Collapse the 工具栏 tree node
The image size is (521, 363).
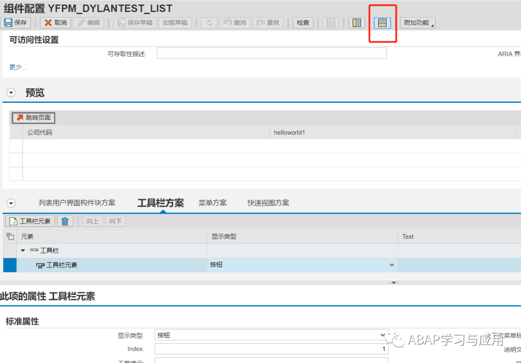(x=23, y=251)
